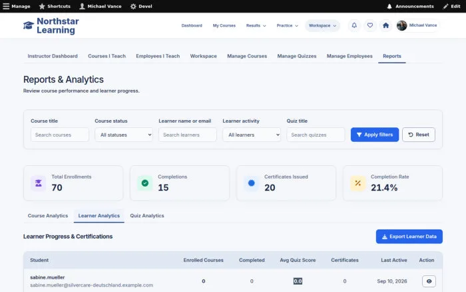
Task: Click the Announcements bell icon in admin bar
Action: click(389, 6)
